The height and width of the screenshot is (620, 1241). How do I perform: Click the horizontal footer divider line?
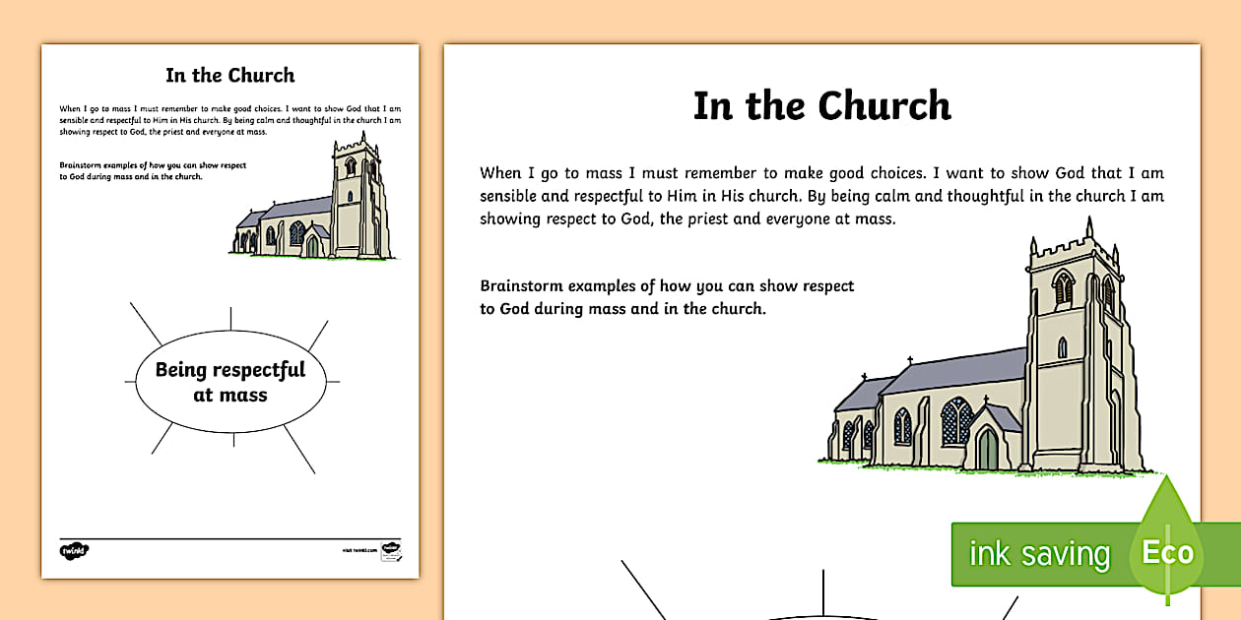click(229, 537)
